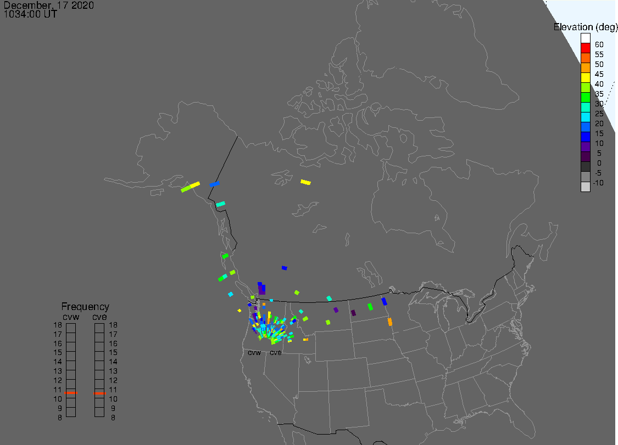
Task: Click the yellow-green echo streak in southern Alaska
Action: pos(191,187)
